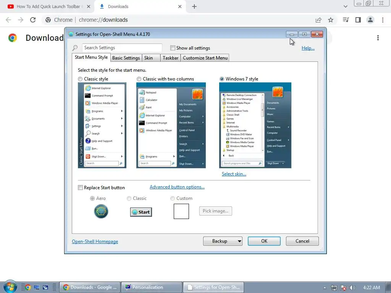Reload the Chrome downloads page
This screenshot has height=293, width=391.
(x=33, y=20)
